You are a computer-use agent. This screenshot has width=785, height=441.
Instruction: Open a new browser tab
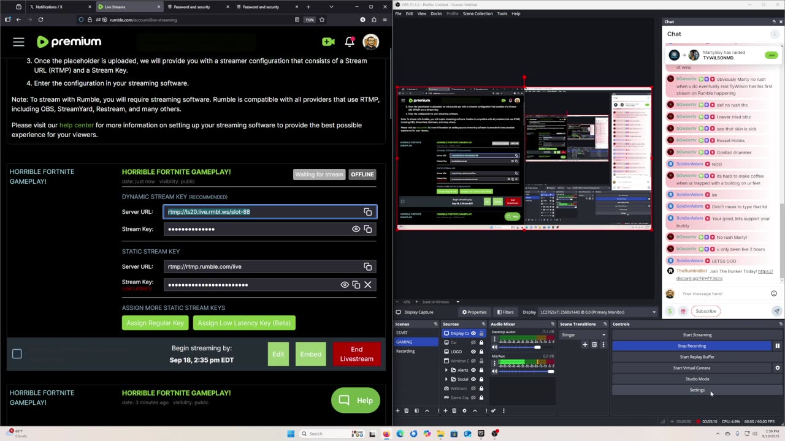308,7
